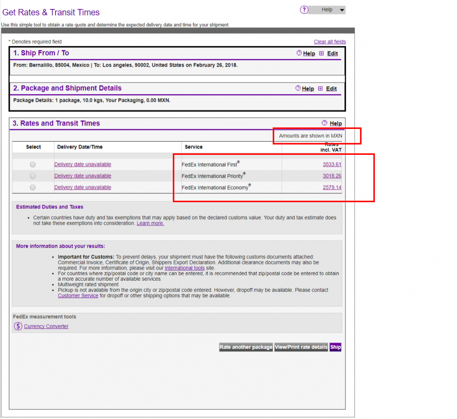Select FedEx International Economy radio button
The width and height of the screenshot is (457, 419).
click(x=33, y=187)
